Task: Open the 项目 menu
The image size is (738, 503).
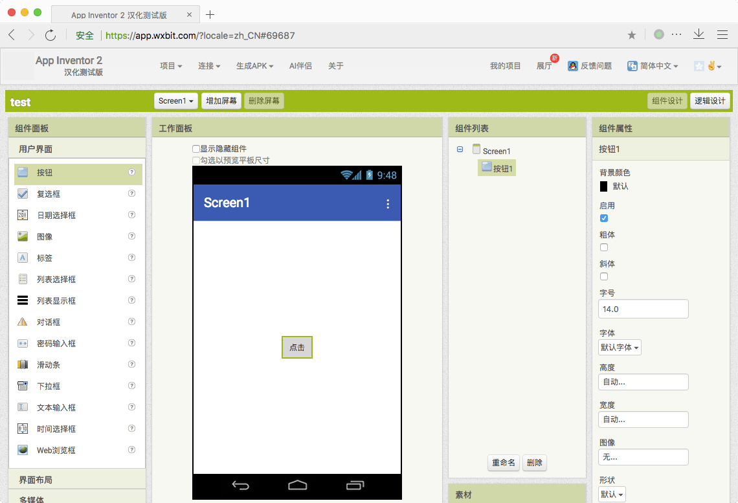Action: (x=171, y=66)
